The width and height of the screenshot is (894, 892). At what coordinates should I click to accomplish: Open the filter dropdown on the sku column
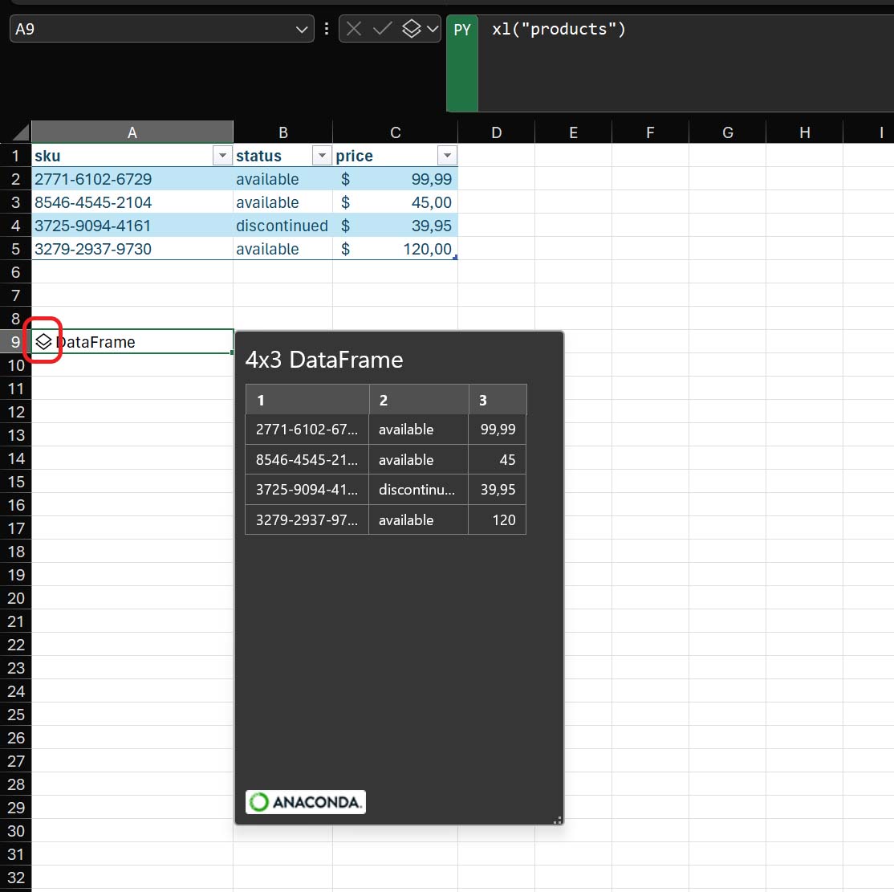click(221, 155)
